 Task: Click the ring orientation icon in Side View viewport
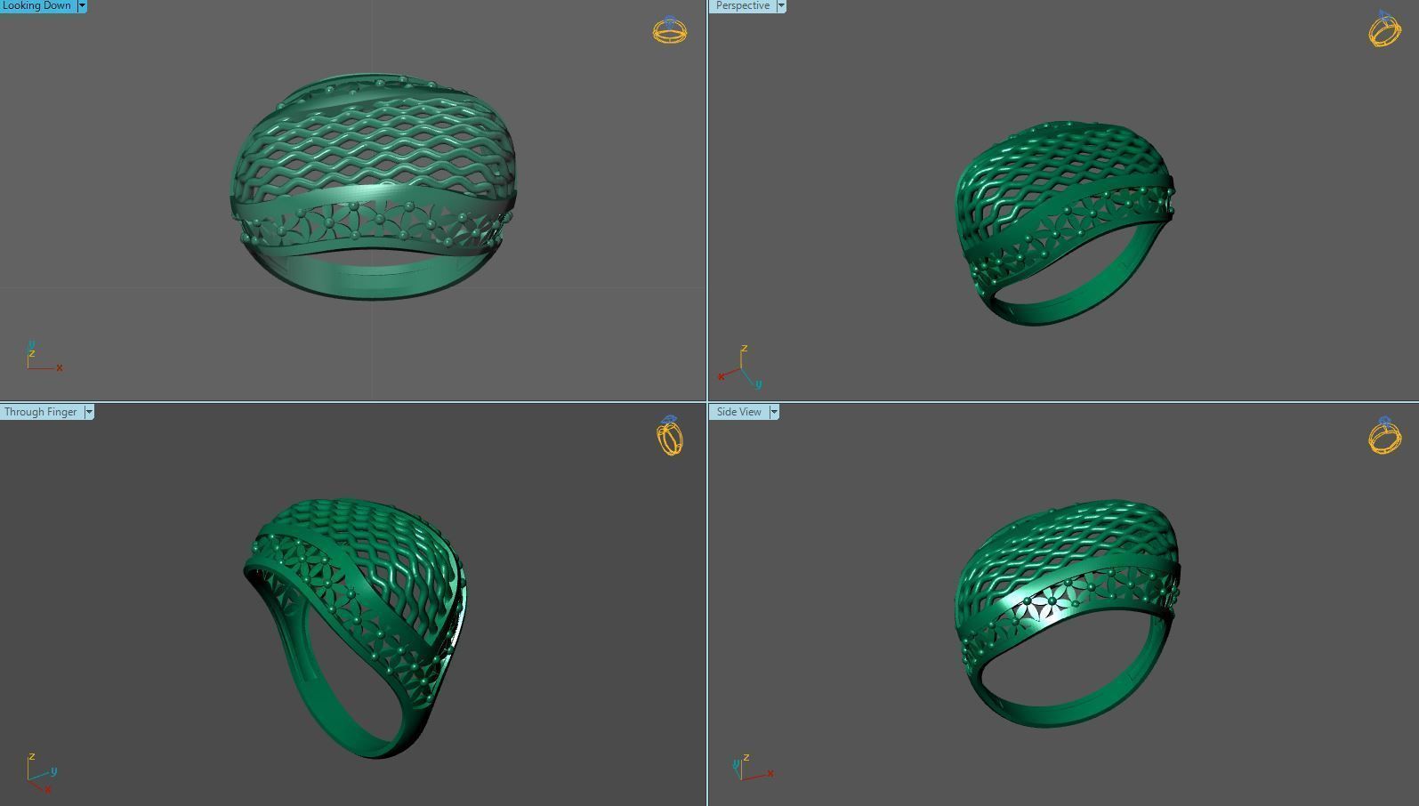1385,435
